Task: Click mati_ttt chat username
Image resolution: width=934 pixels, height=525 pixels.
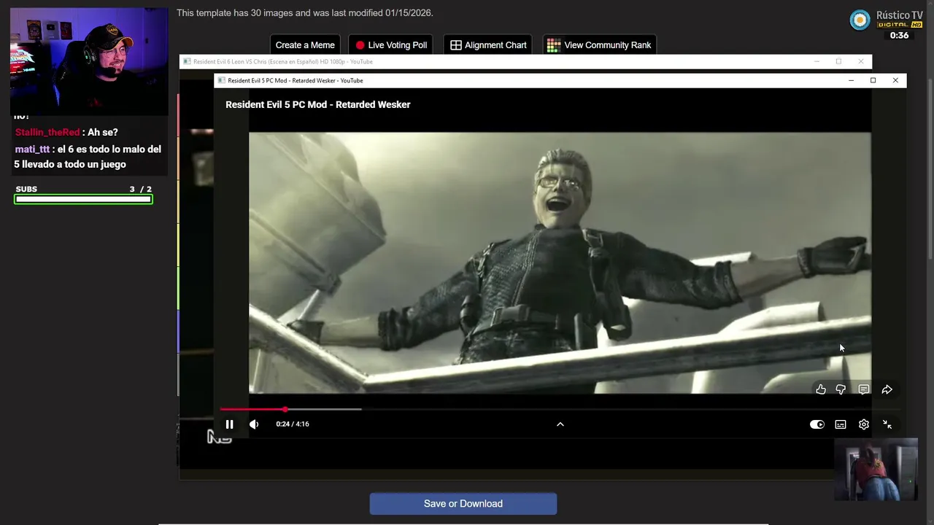Action: (32, 149)
